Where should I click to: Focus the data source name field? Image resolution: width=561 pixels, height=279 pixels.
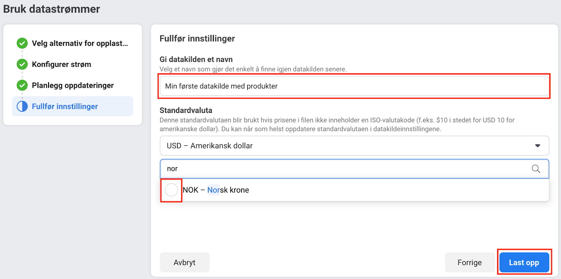click(354, 86)
